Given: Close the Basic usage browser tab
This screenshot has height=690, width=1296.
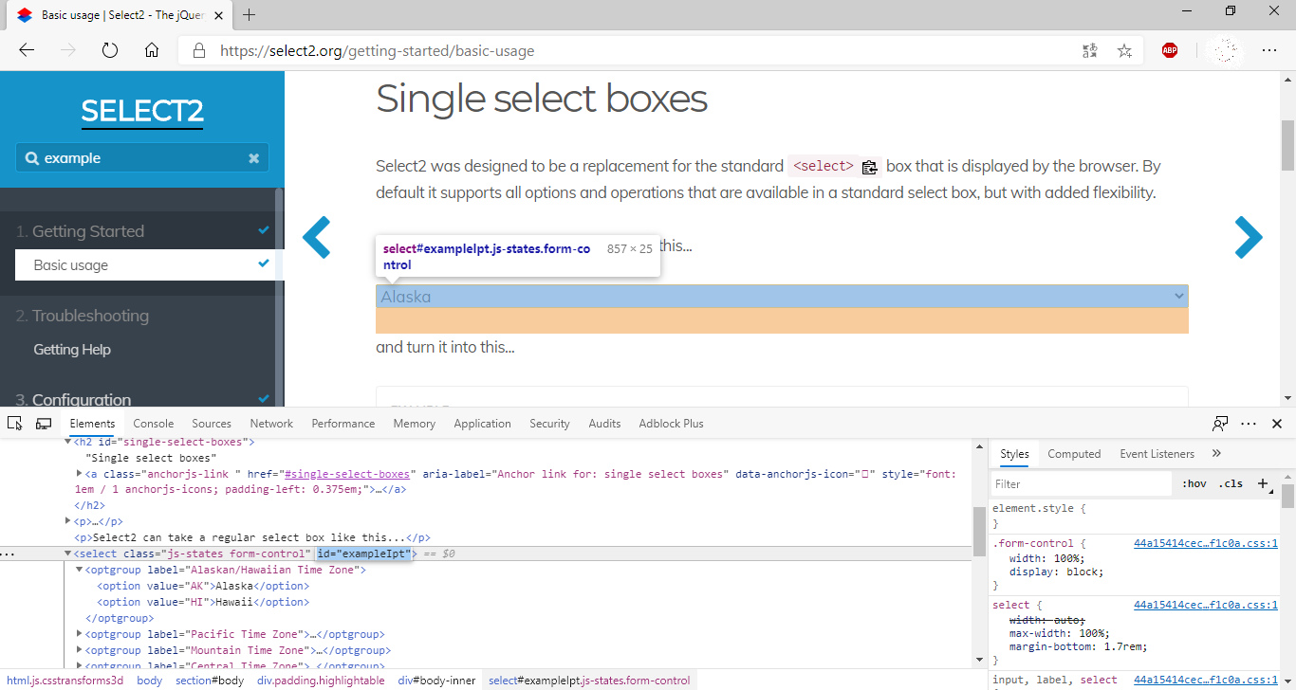Looking at the screenshot, I should coord(216,15).
